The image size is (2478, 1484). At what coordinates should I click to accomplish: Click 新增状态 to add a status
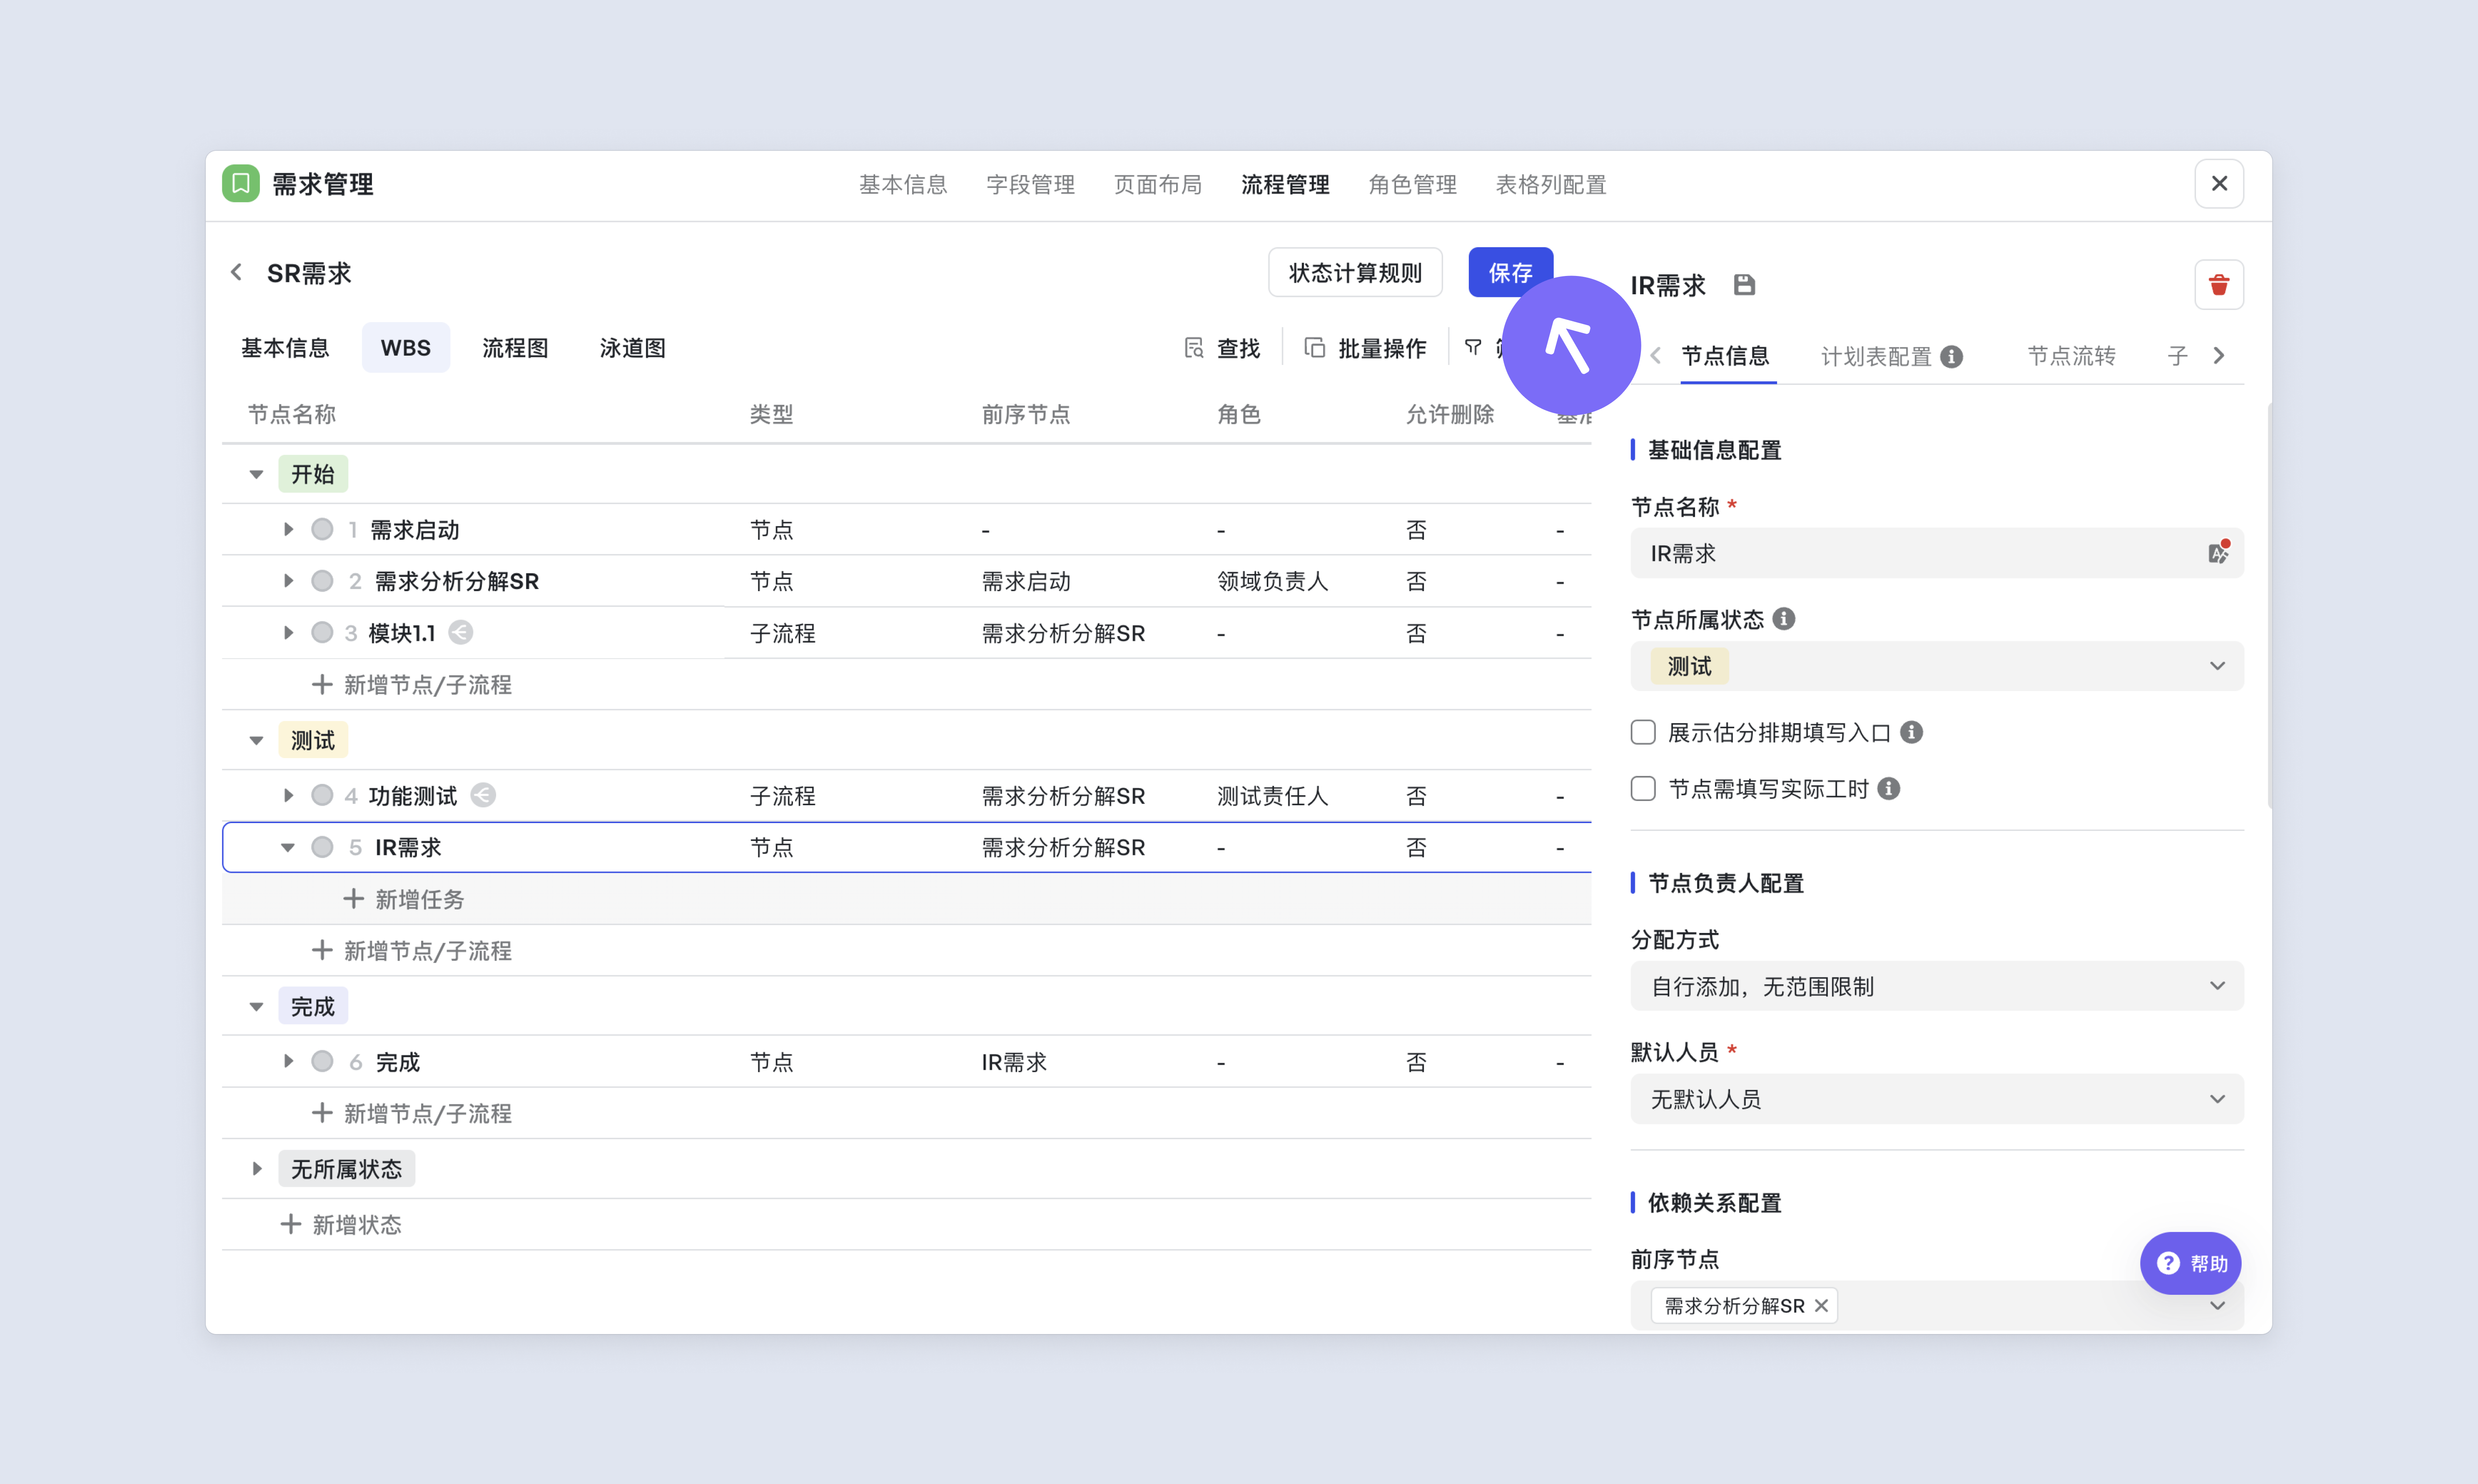[x=341, y=1224]
